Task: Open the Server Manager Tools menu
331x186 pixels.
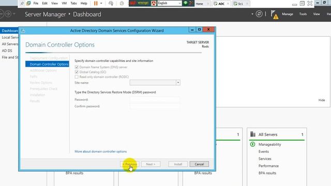Action: pos(303,14)
